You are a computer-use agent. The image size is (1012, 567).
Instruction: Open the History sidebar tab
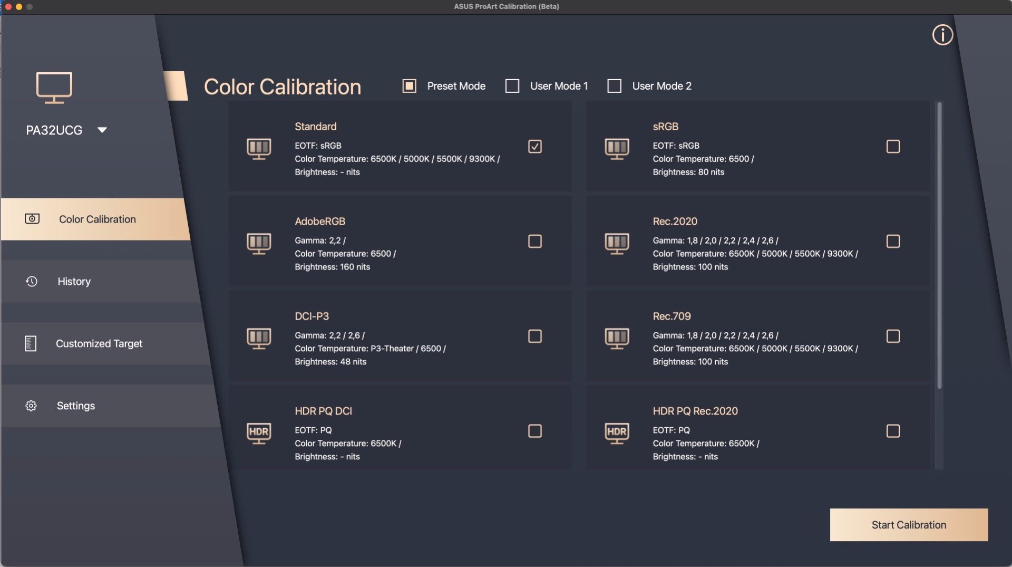[100, 281]
